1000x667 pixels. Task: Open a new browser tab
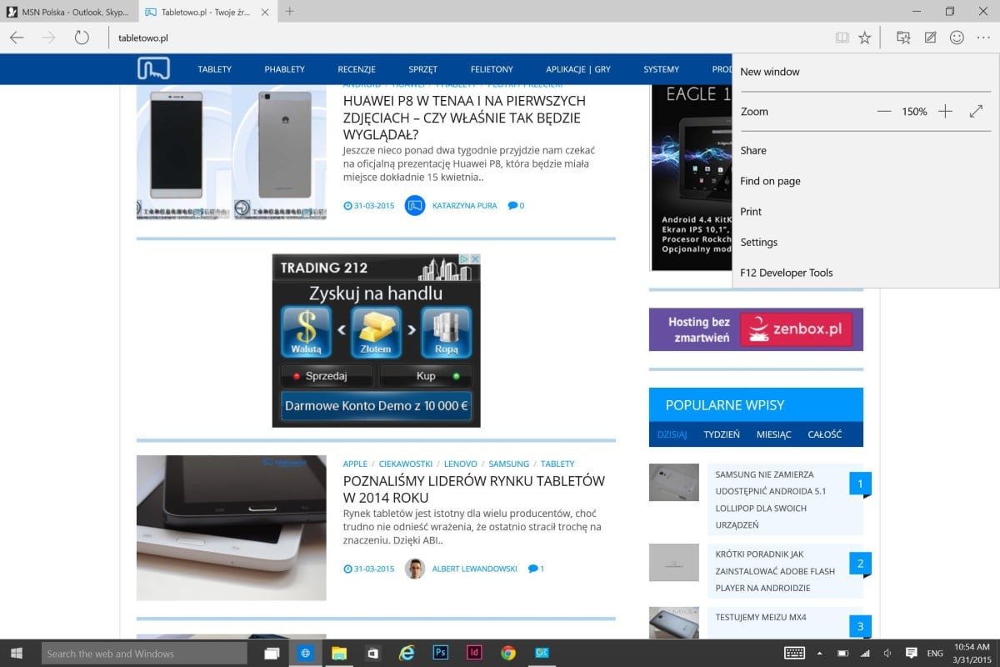tap(290, 11)
